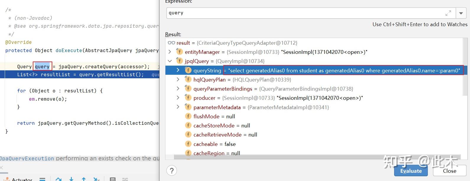470x181 pixels.
Task: Click the Evaluate button
Action: [x=411, y=171]
